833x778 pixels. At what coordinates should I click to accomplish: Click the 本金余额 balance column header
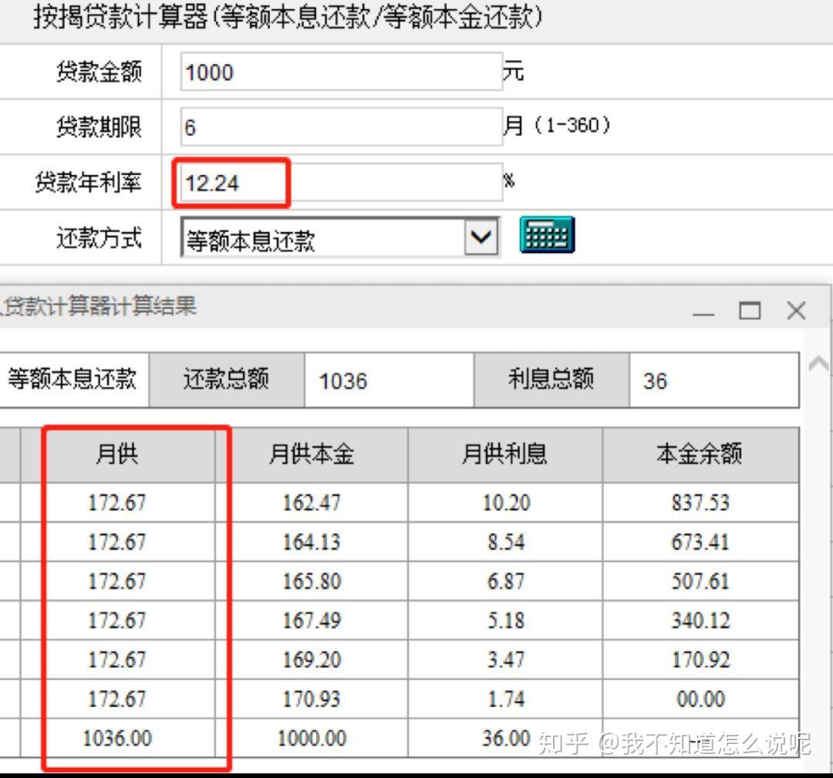click(700, 455)
